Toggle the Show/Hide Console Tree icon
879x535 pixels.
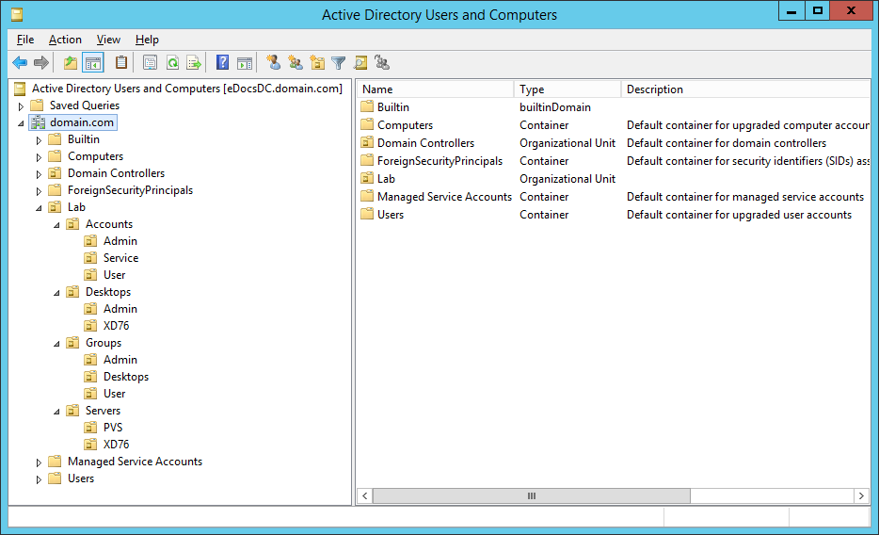93,63
